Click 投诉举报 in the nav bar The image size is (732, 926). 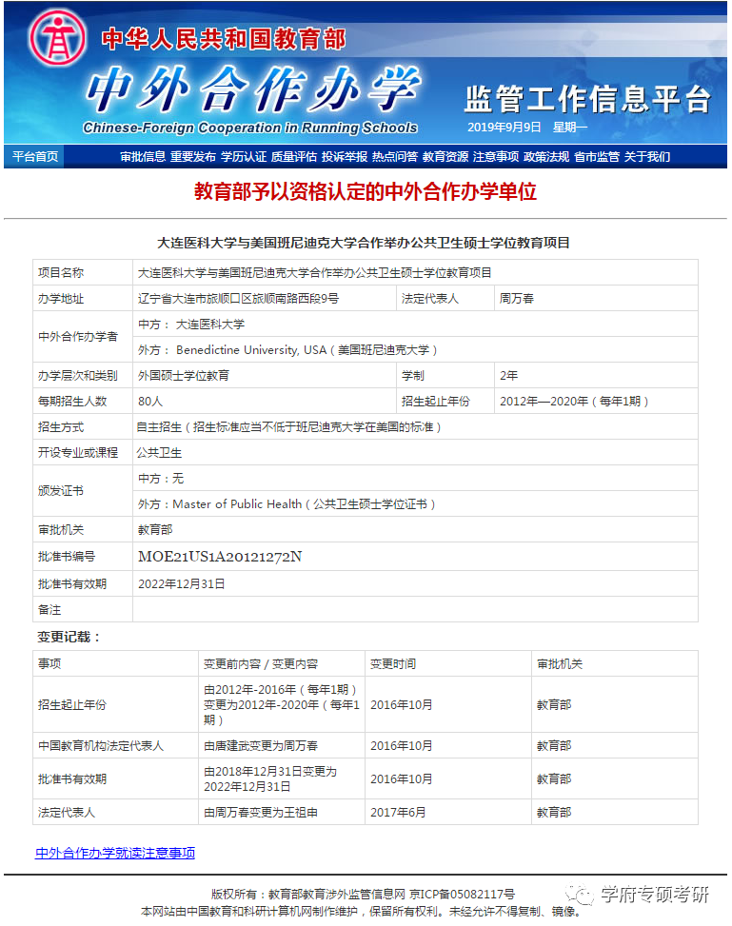coord(345,156)
